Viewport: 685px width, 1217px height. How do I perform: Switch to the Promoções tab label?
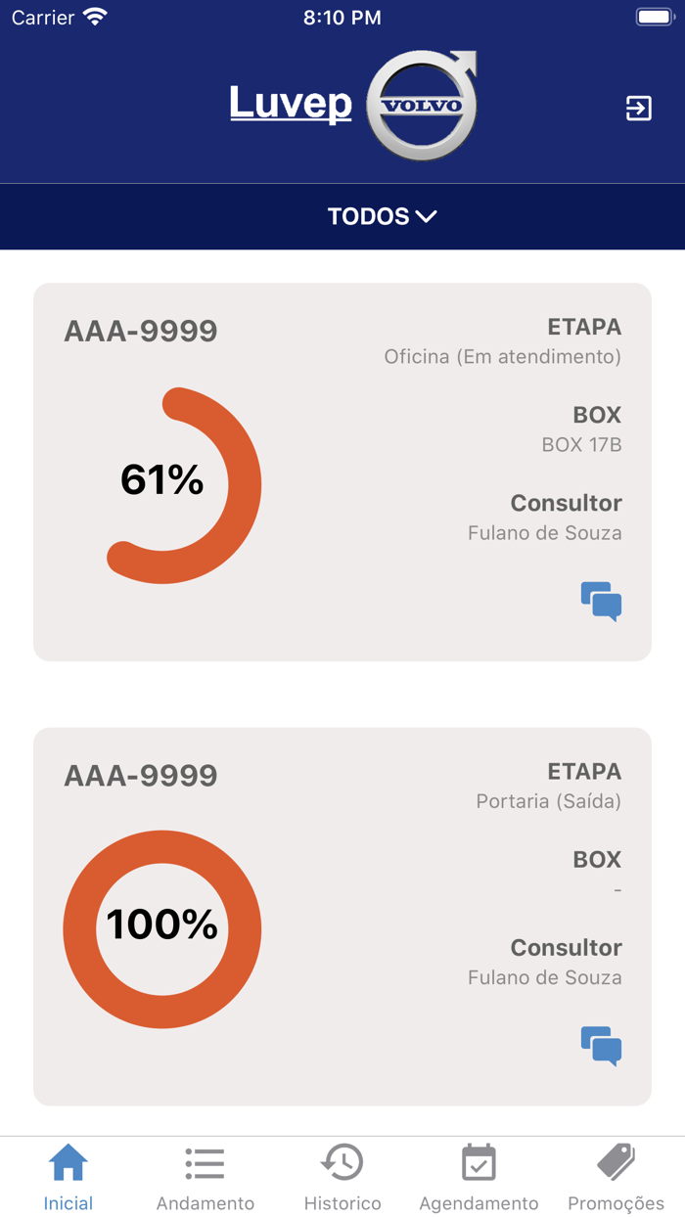(616, 1203)
